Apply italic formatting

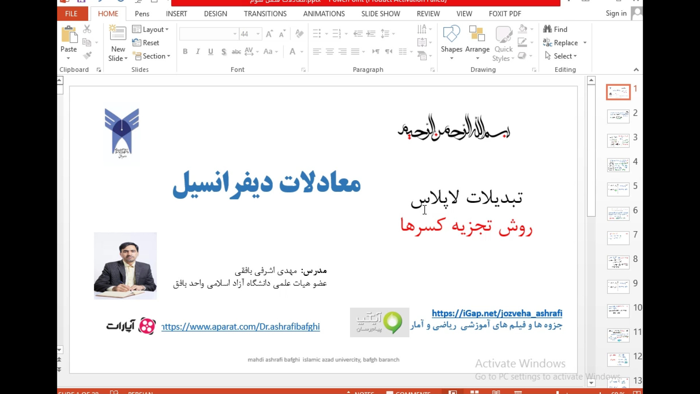tap(198, 52)
